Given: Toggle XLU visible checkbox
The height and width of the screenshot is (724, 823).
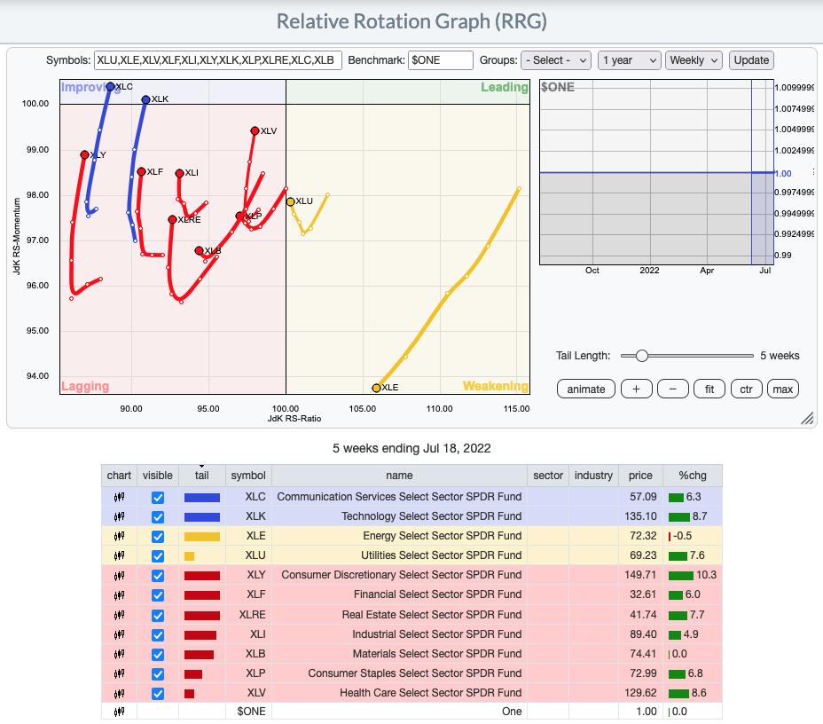Looking at the screenshot, I should (x=158, y=556).
